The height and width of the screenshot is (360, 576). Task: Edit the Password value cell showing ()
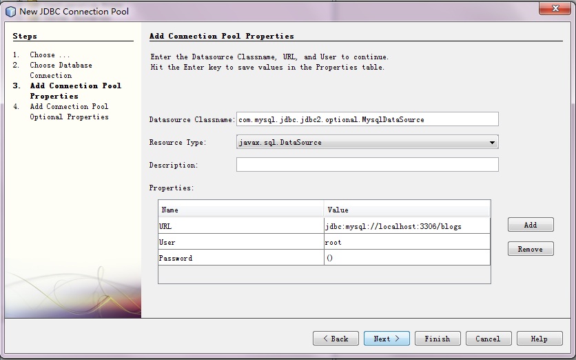[407, 258]
